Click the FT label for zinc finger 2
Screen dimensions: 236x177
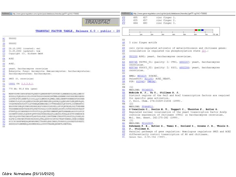tap(124, 20)
